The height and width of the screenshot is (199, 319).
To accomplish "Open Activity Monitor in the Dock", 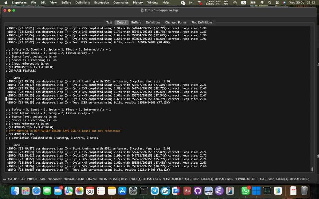I will 267,191.
